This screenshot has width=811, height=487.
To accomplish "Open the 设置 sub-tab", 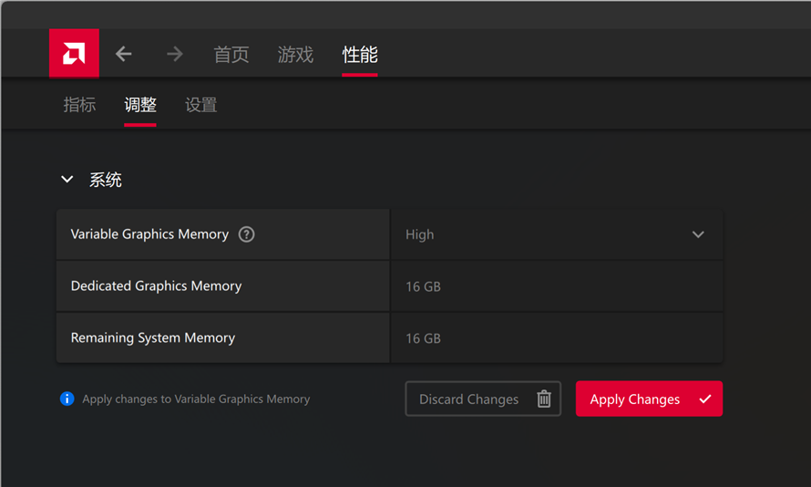I will [x=201, y=105].
